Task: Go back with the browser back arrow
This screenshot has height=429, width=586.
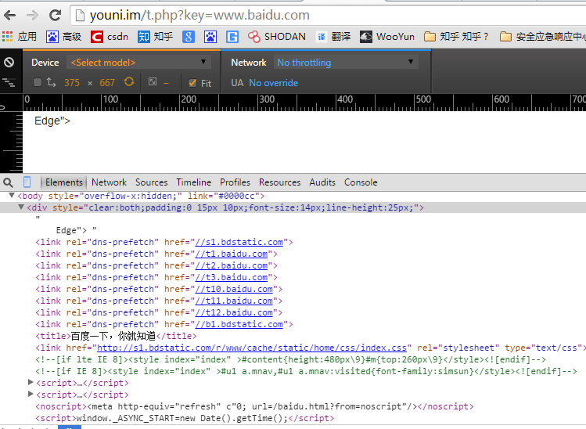Action: [x=10, y=16]
